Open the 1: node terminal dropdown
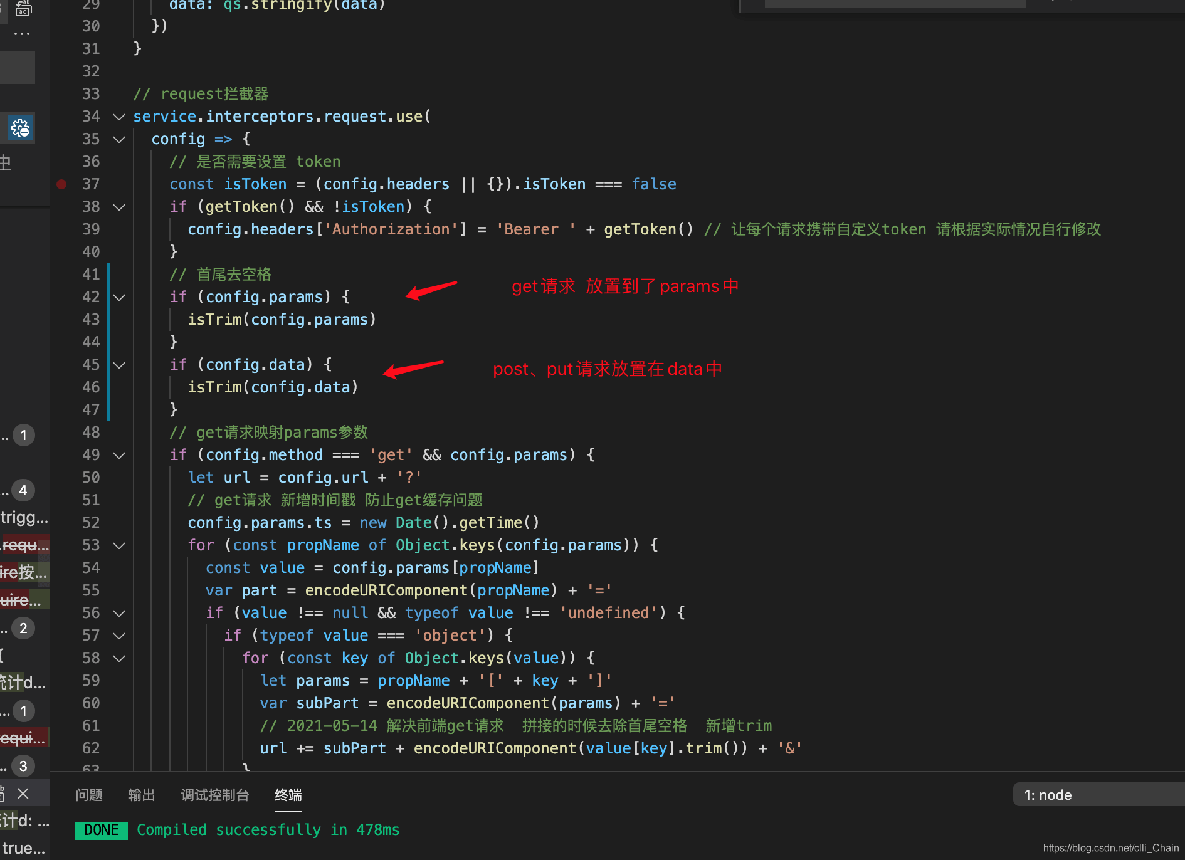The width and height of the screenshot is (1185, 860). tap(1098, 795)
